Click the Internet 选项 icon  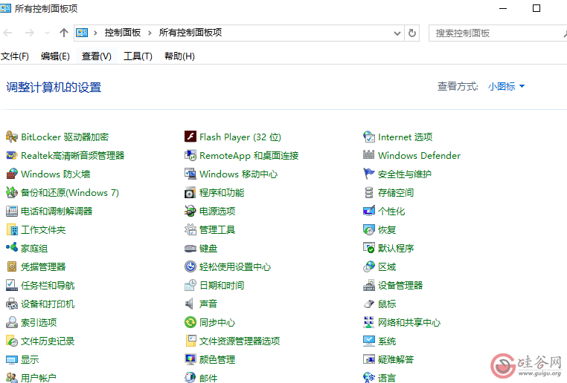click(369, 137)
